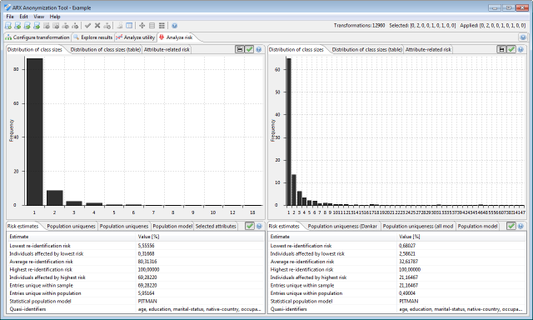Click the Export hierarchy toolbar icon
Screen dimensions: 533x320
(x=75, y=26)
